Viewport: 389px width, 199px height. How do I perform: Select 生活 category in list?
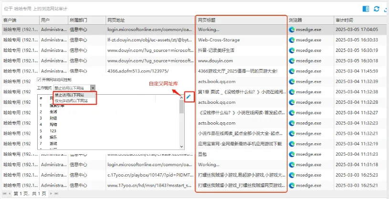tap(53, 111)
